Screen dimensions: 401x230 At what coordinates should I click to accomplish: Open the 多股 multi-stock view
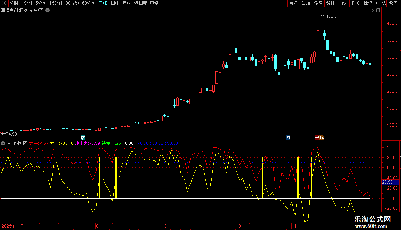(318, 3)
